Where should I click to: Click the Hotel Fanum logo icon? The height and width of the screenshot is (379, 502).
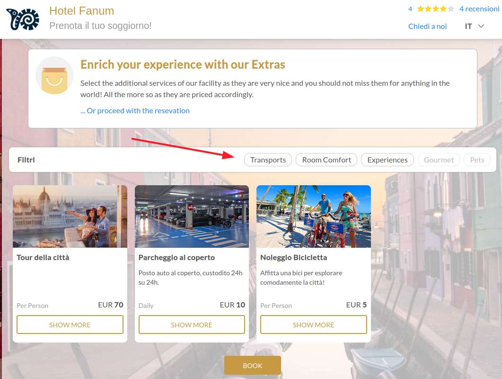(x=22, y=19)
